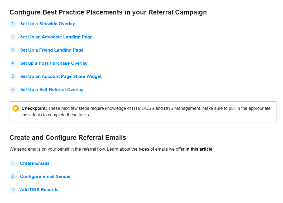The image size is (283, 203).
Task: Click step number 3 circle beside Add DNS Records
Action: (x=13, y=190)
